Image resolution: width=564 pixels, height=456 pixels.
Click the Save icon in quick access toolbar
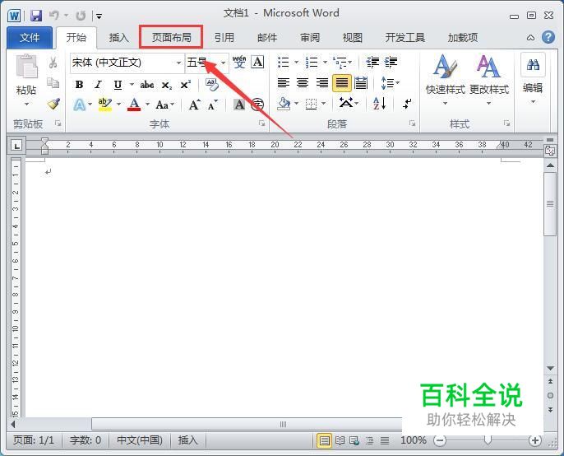[36, 16]
